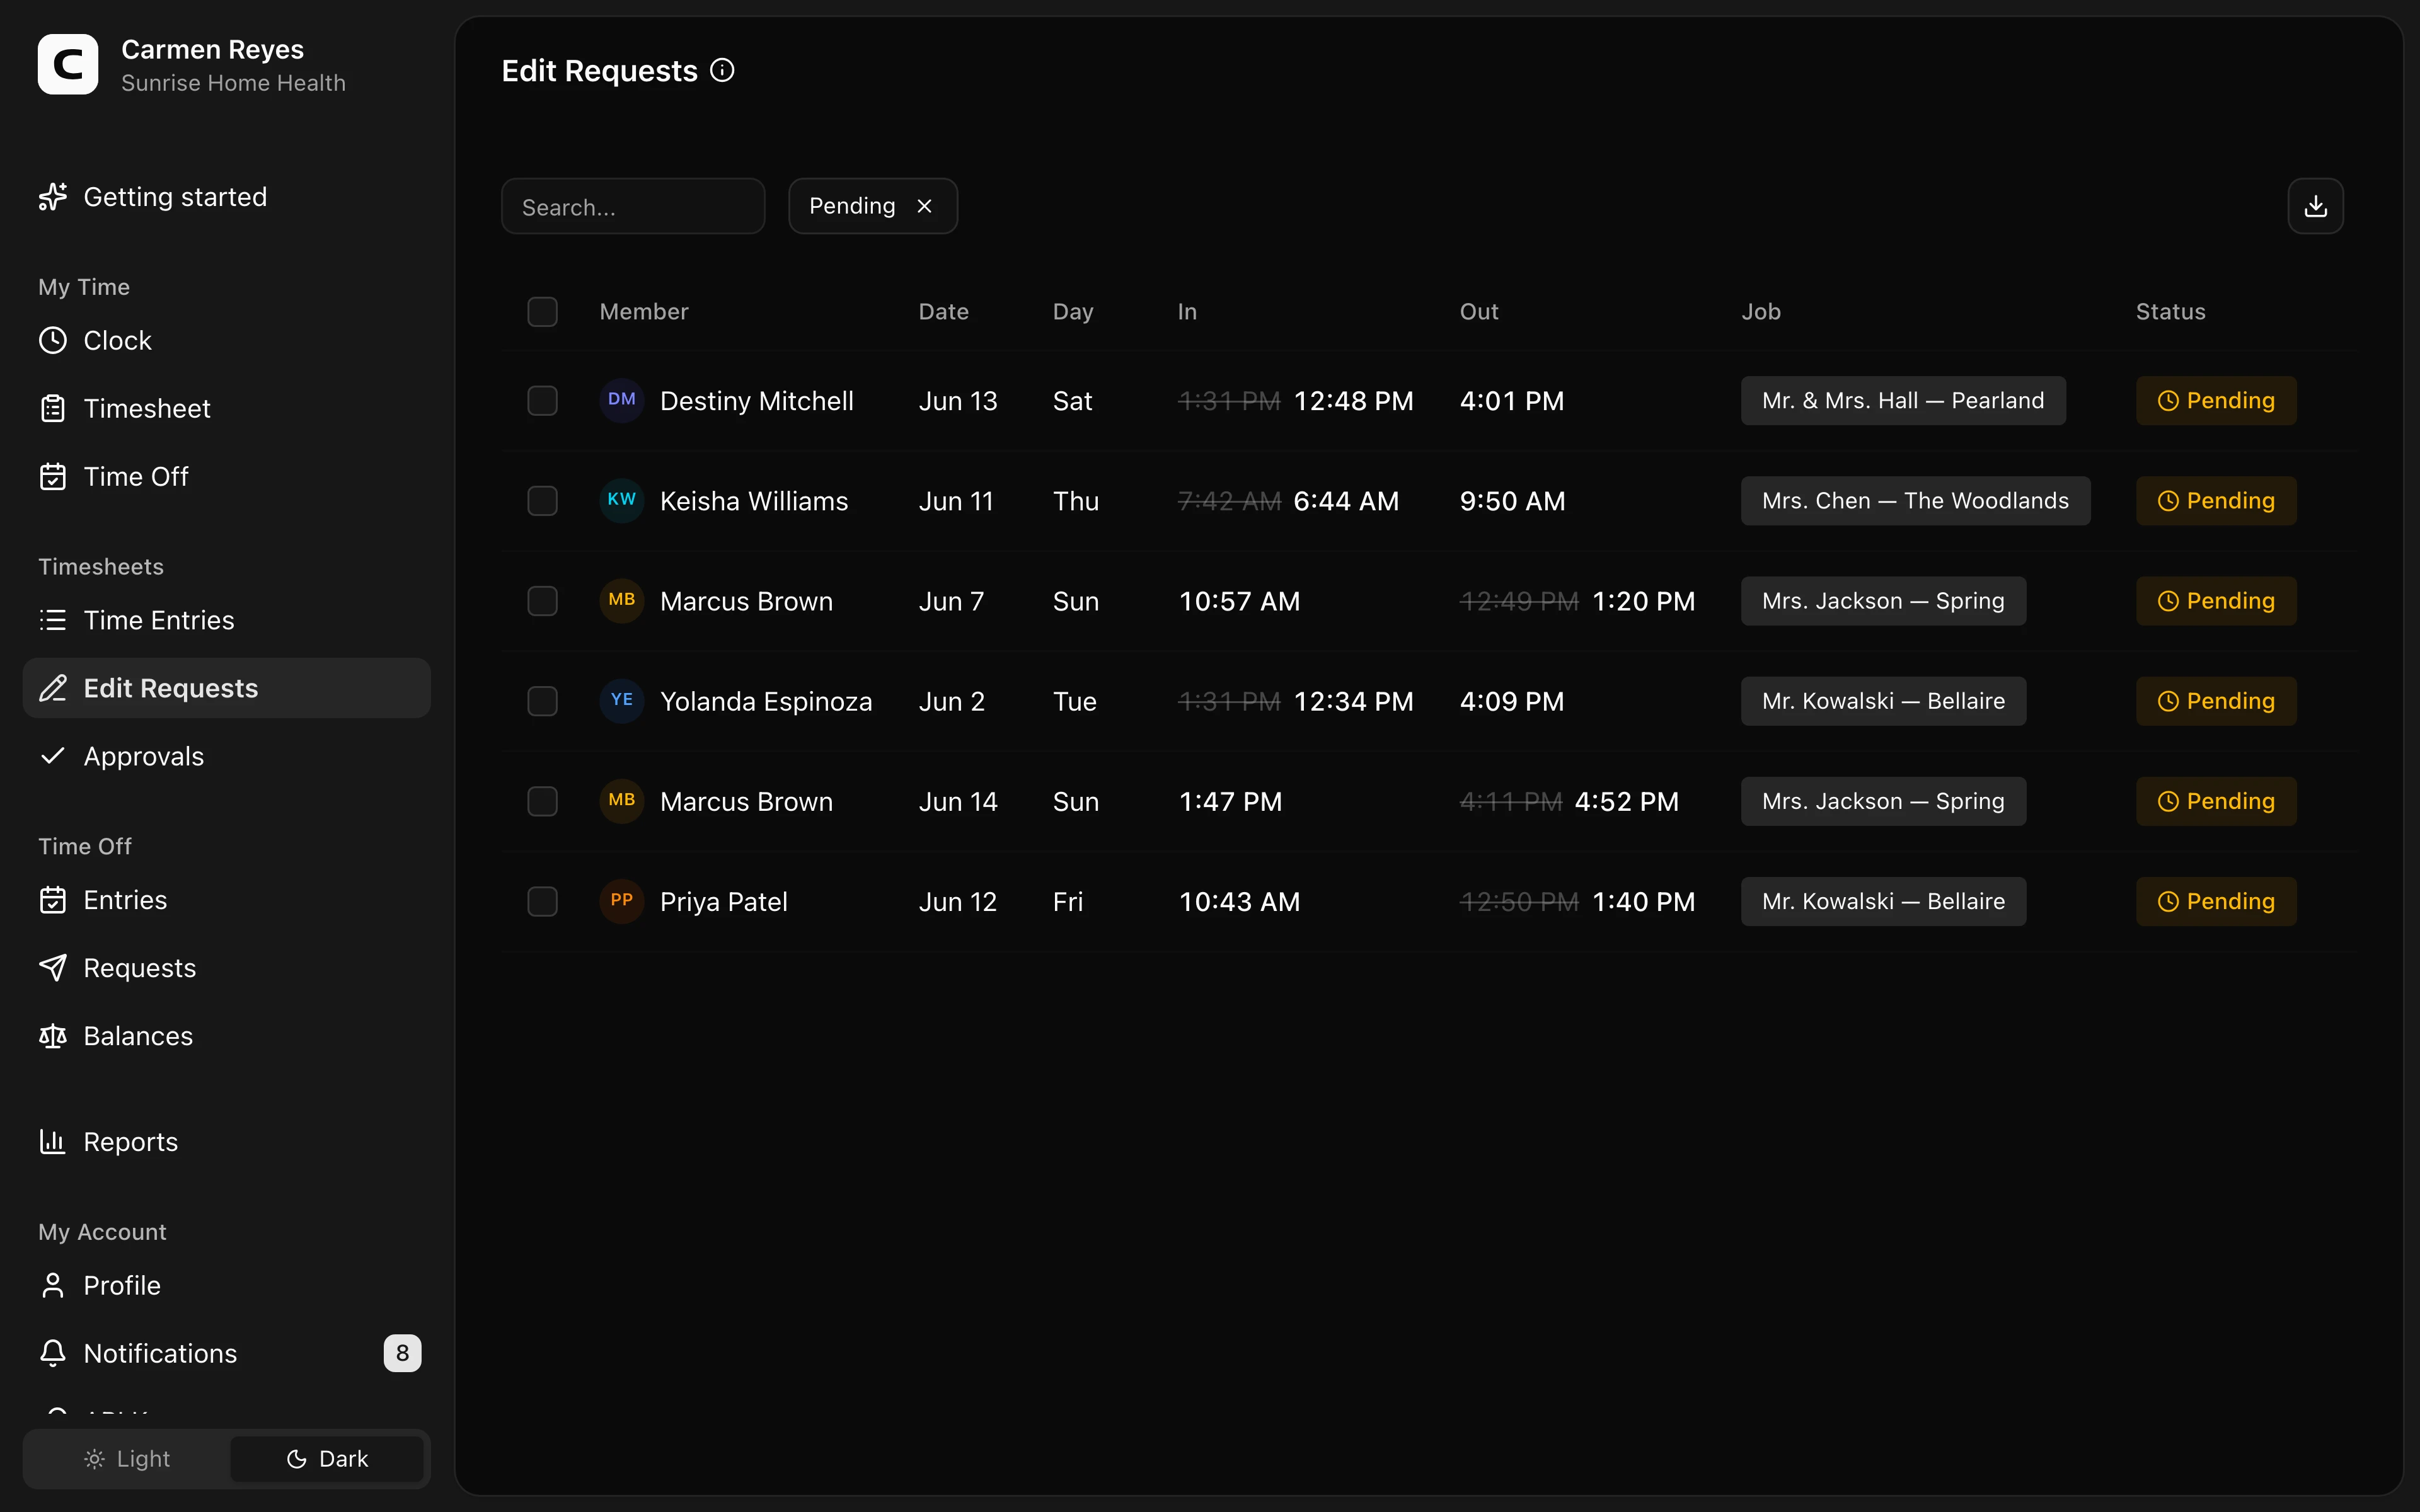Click Yolanda Espinoza's YE avatar
The image size is (2420, 1512).
point(621,700)
